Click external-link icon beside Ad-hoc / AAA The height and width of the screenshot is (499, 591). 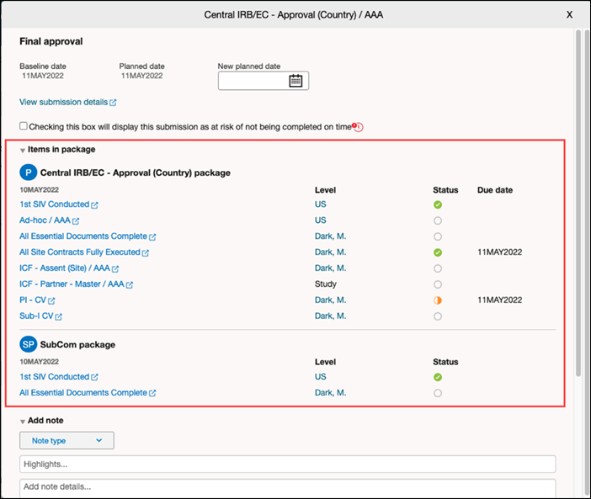coord(76,221)
